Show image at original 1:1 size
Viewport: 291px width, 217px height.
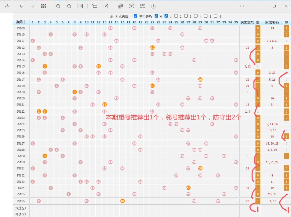pos(80,6)
